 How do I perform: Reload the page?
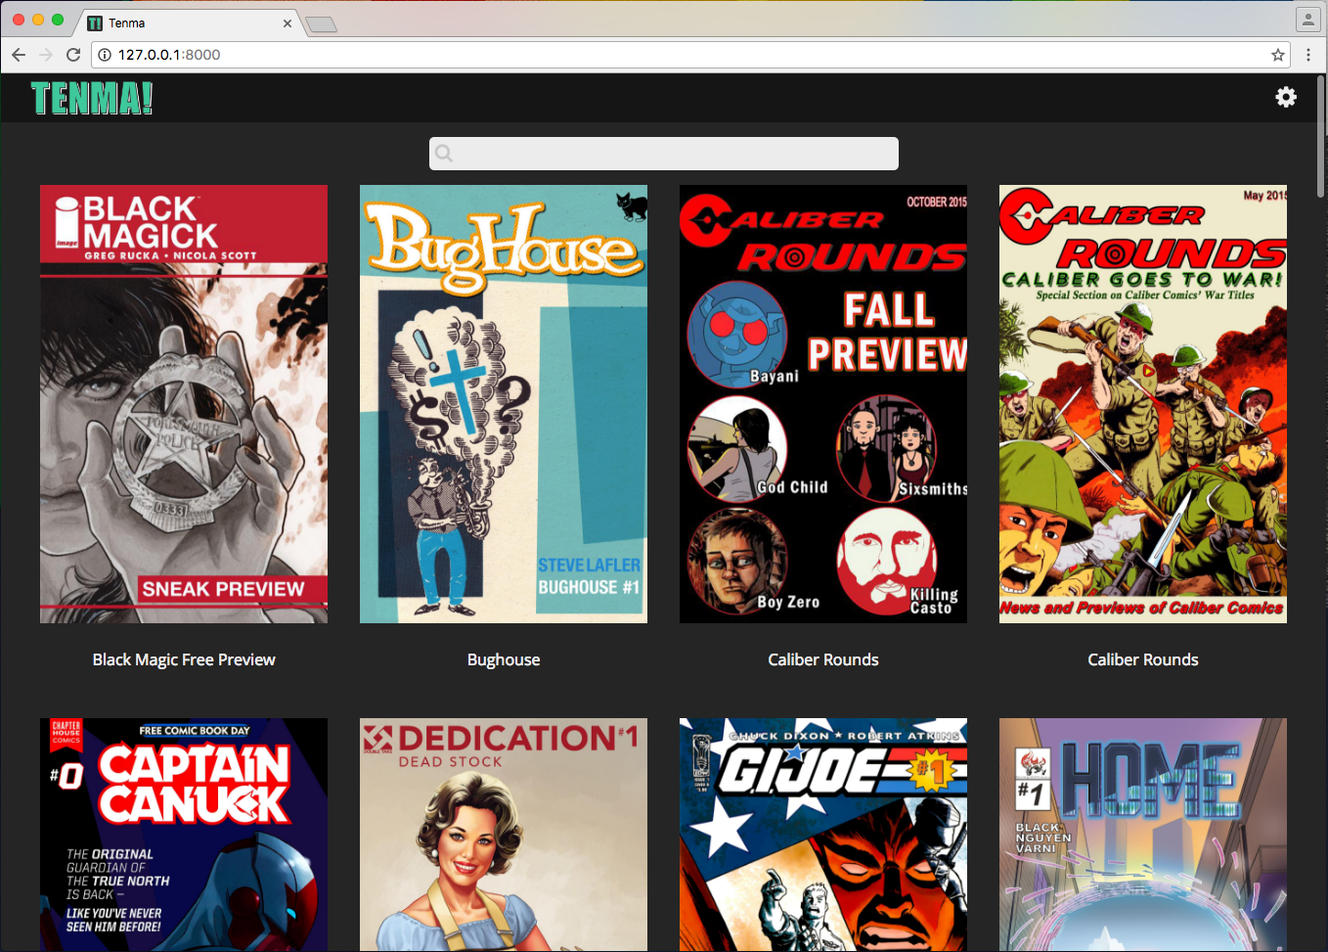point(73,55)
